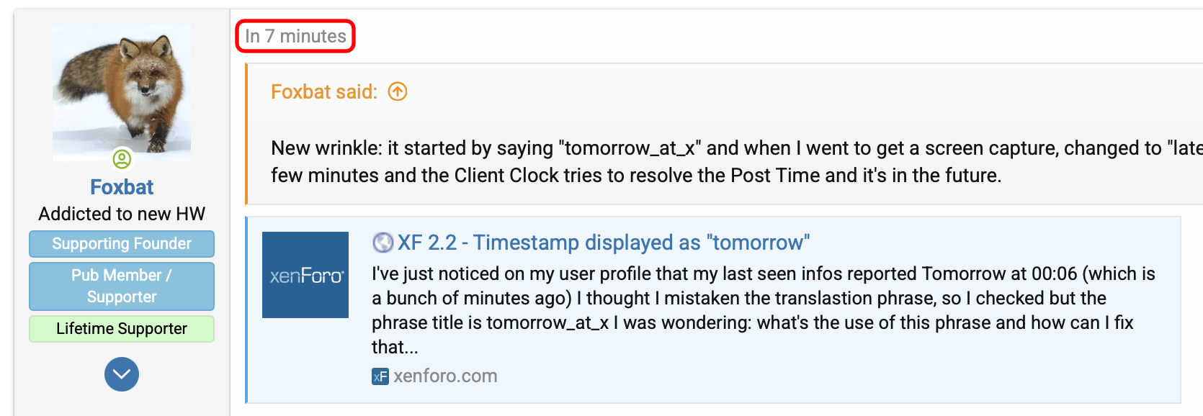
Task: Click the online status indicator under avatar
Action: [x=122, y=158]
